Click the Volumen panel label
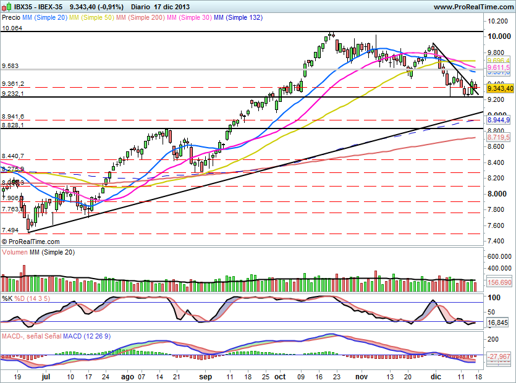Image resolution: width=516 pixels, height=383 pixels. [15, 253]
